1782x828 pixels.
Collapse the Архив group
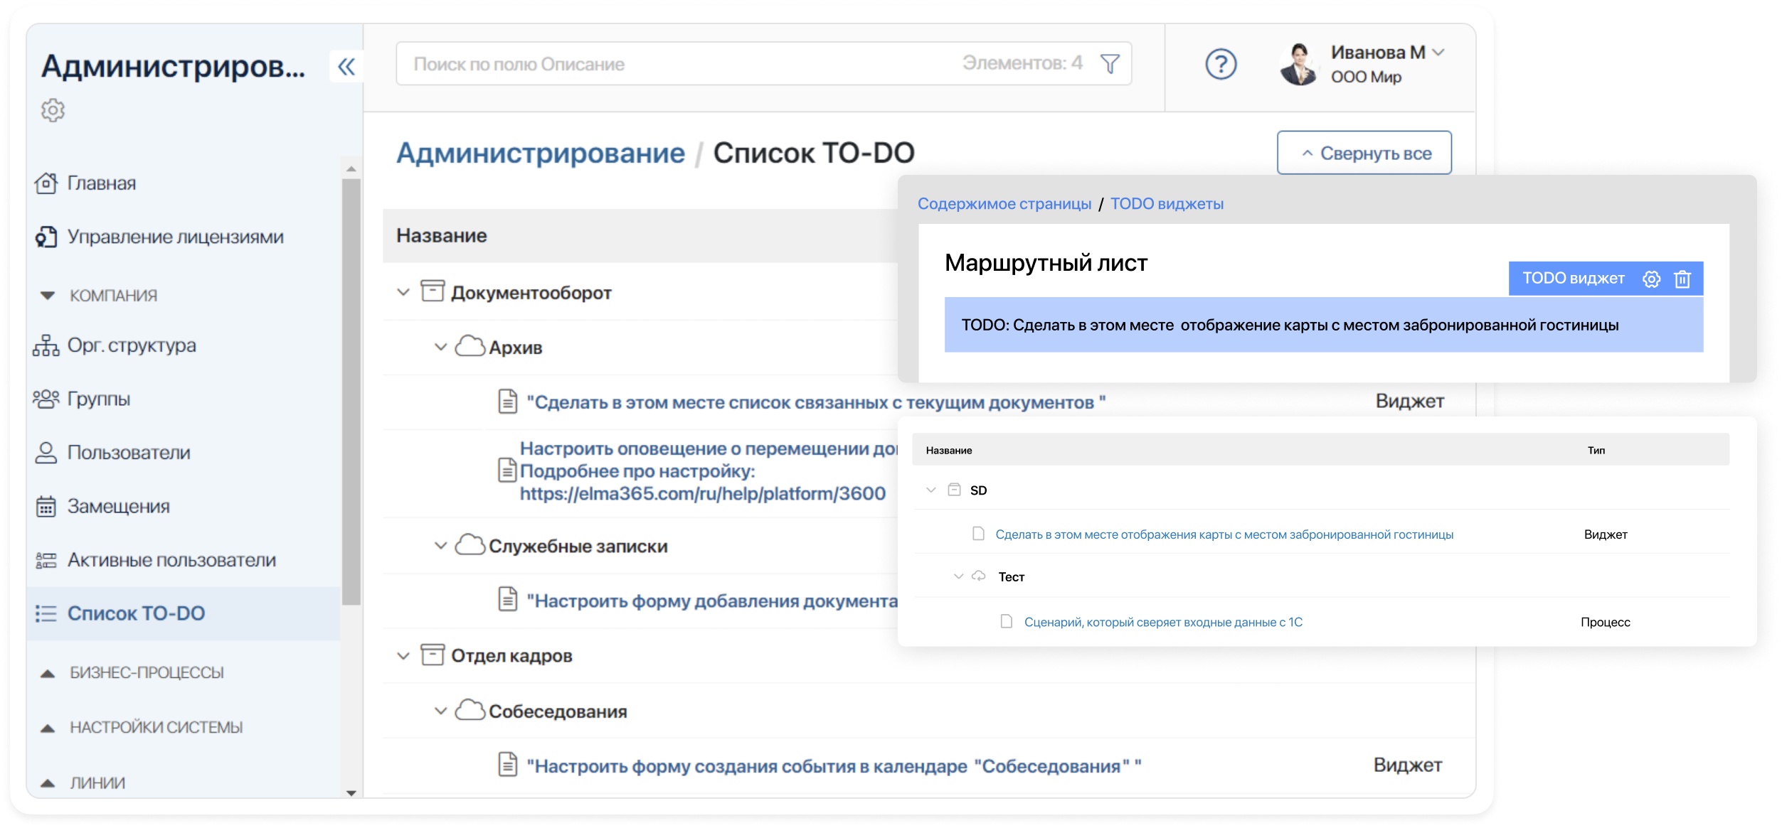(x=439, y=348)
